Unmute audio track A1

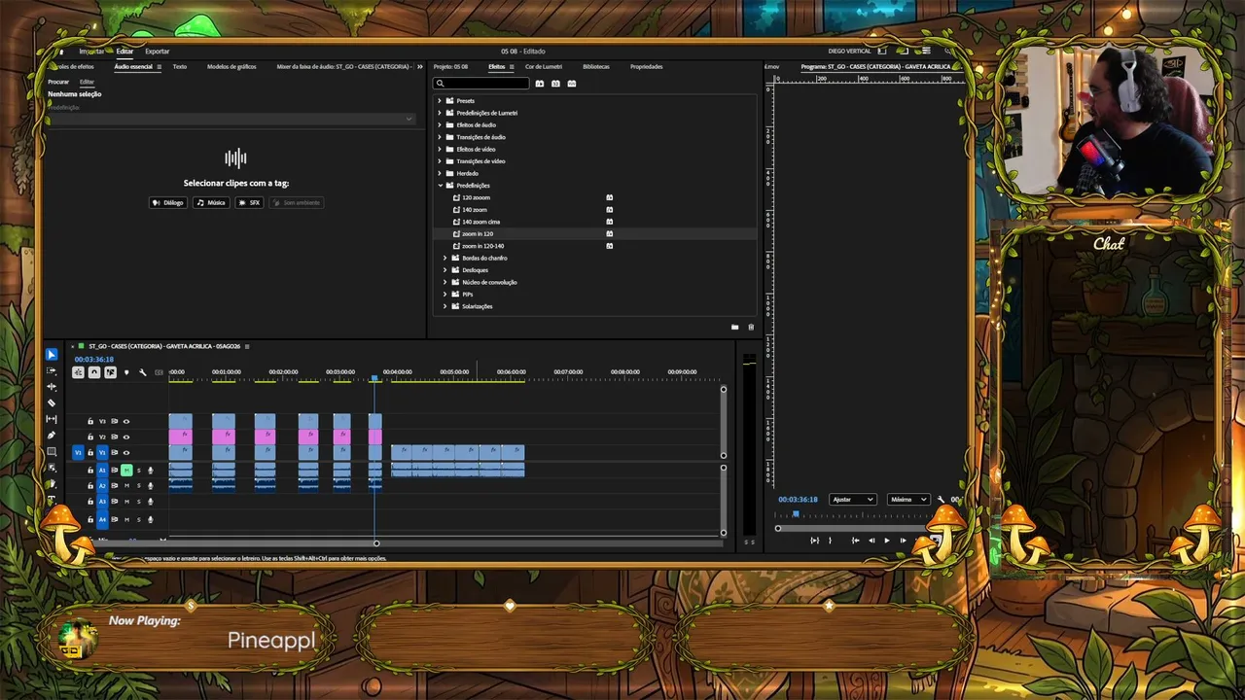[x=126, y=471]
